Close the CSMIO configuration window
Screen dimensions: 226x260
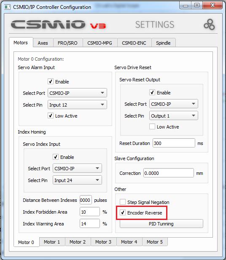click(x=213, y=5)
